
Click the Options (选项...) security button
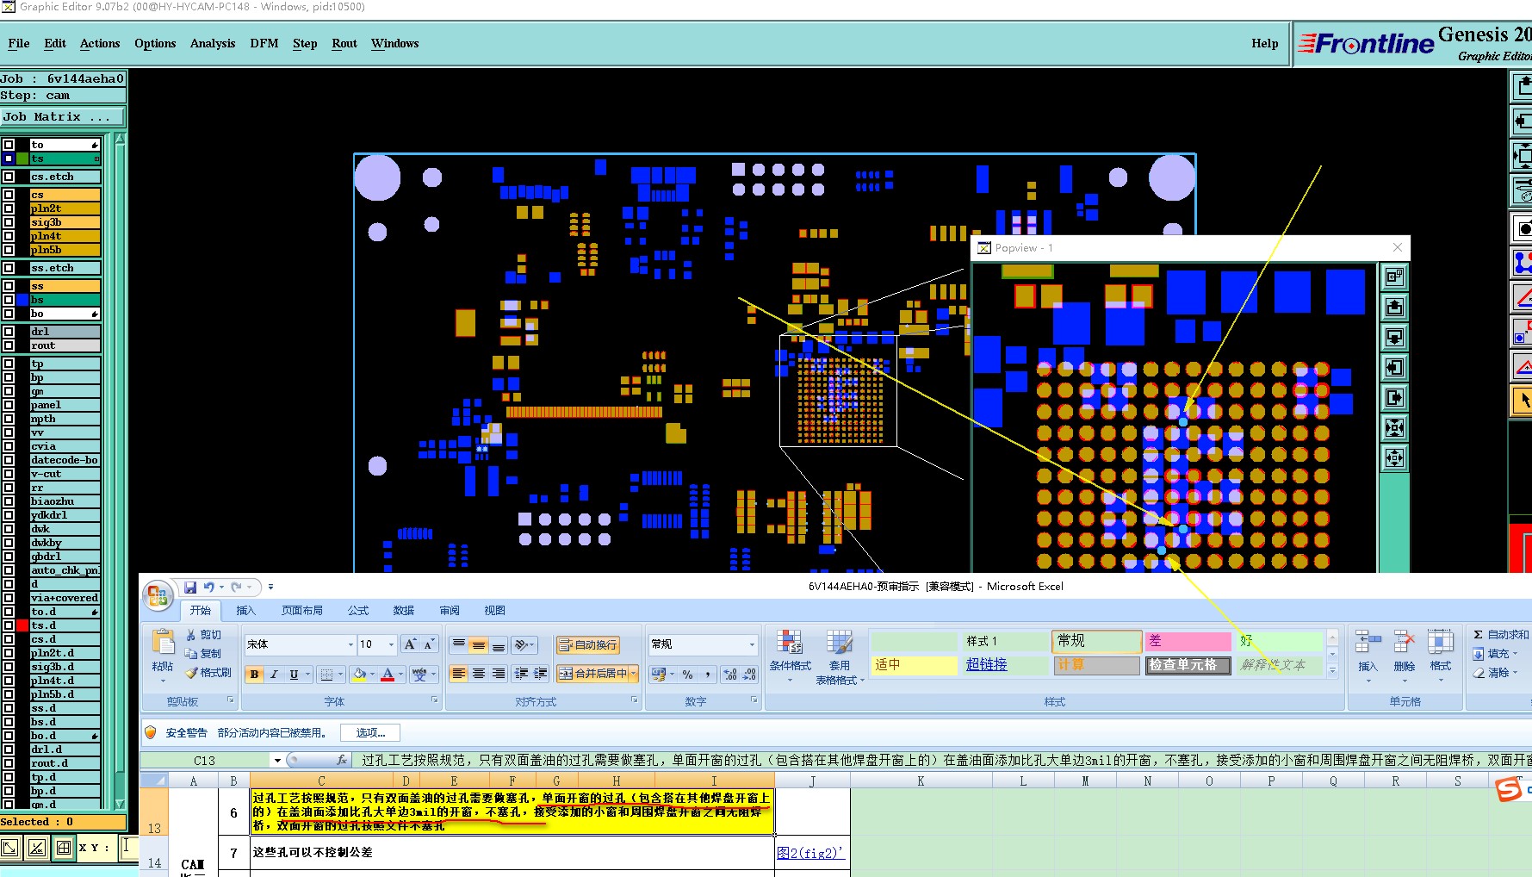coord(371,733)
